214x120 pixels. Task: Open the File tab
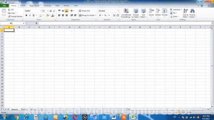click(x=4, y=6)
